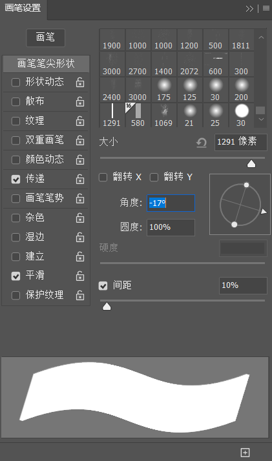Click the brush angle dial arrow

click(264, 211)
